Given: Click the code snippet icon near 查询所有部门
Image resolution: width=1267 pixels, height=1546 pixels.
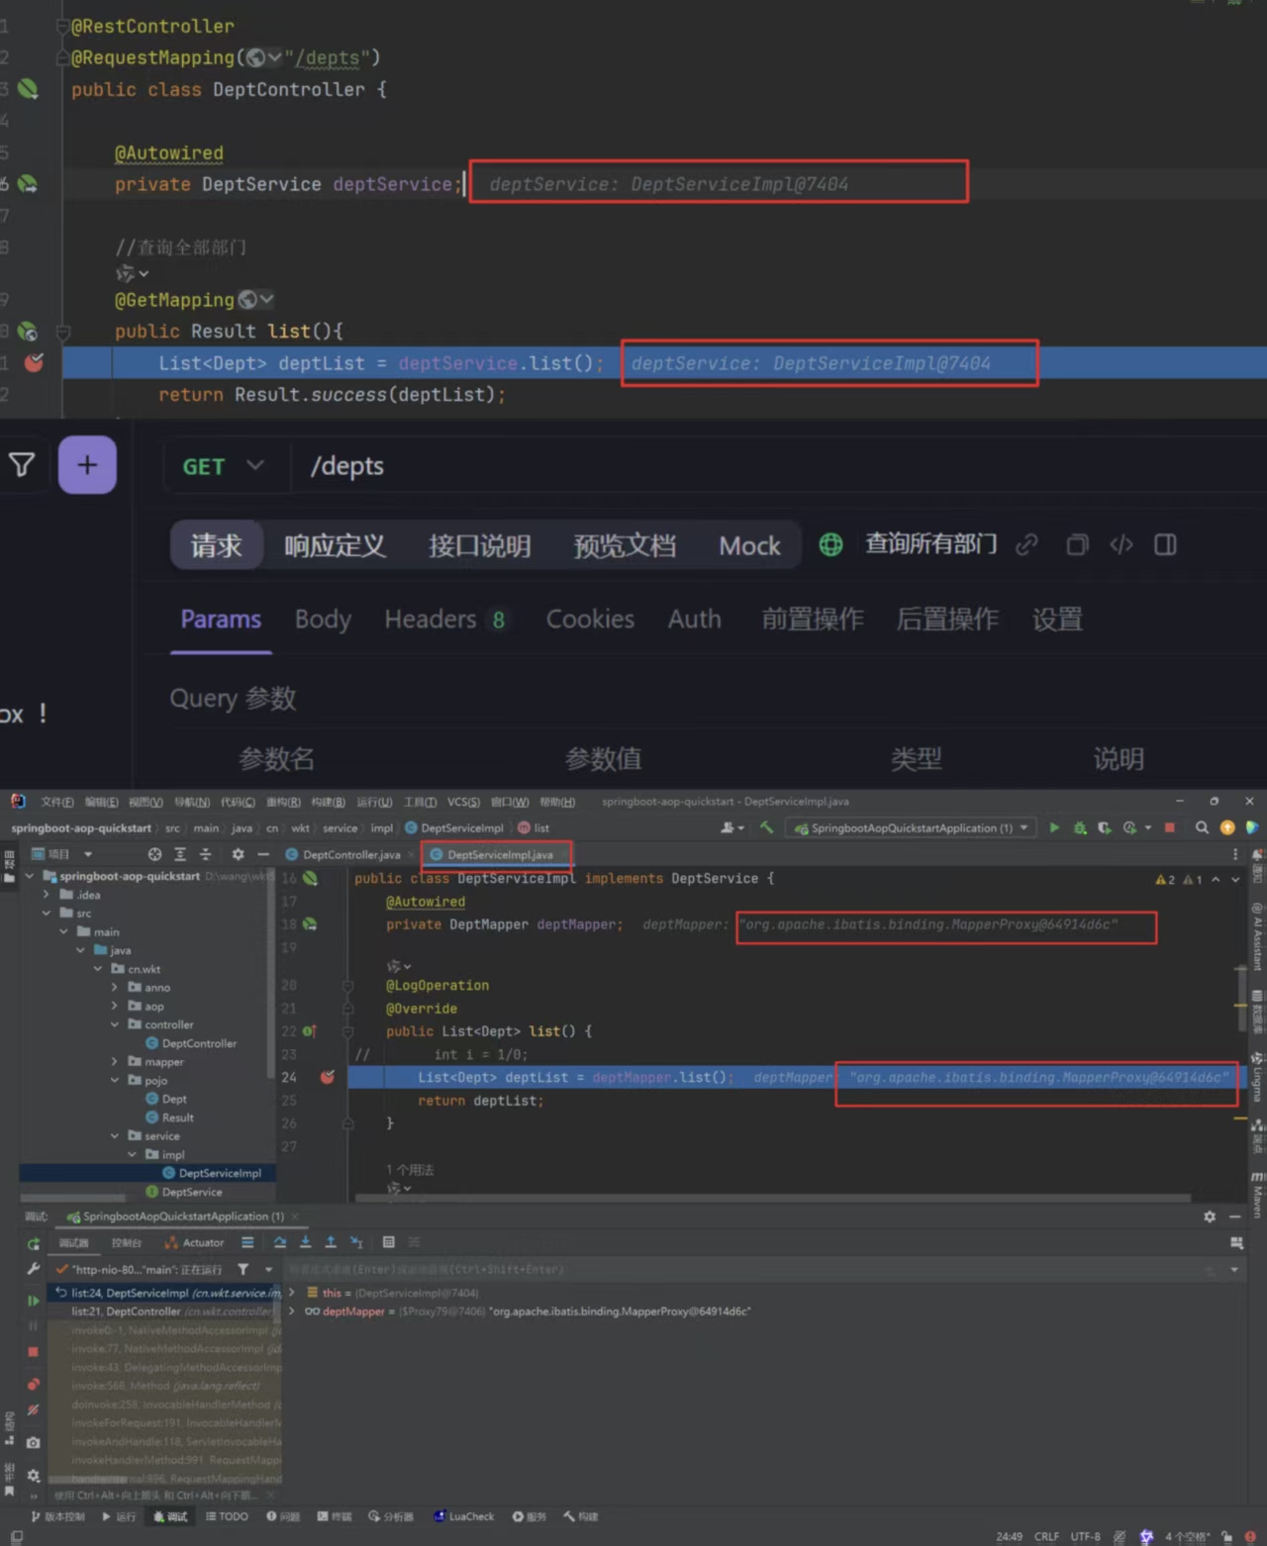Looking at the screenshot, I should pyautogui.click(x=1121, y=544).
